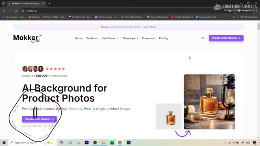Go back using the browser back arrow
260x146 pixels.
(x=4, y=11)
